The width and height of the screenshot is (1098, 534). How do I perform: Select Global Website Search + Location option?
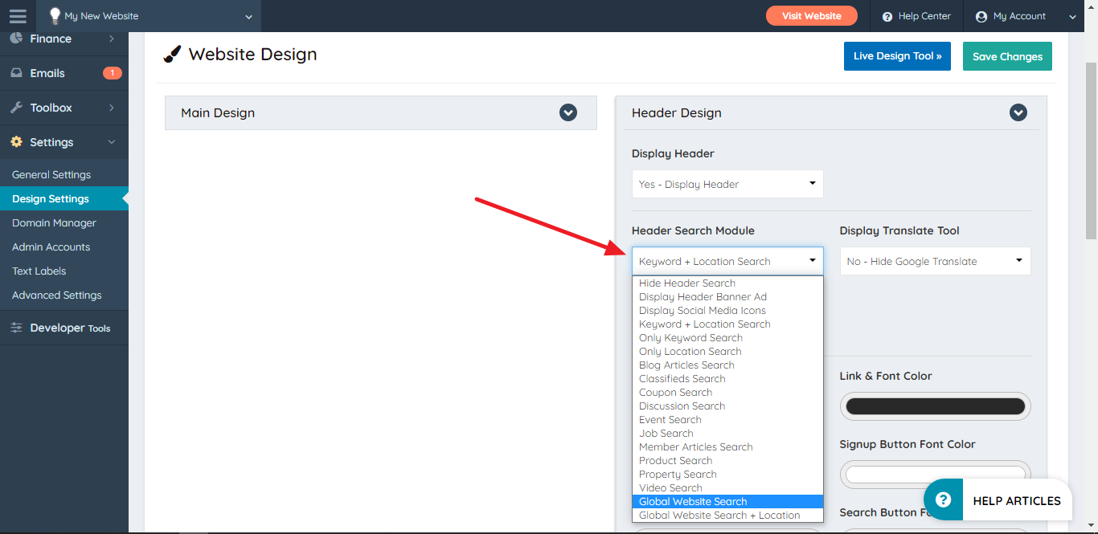[727, 515]
